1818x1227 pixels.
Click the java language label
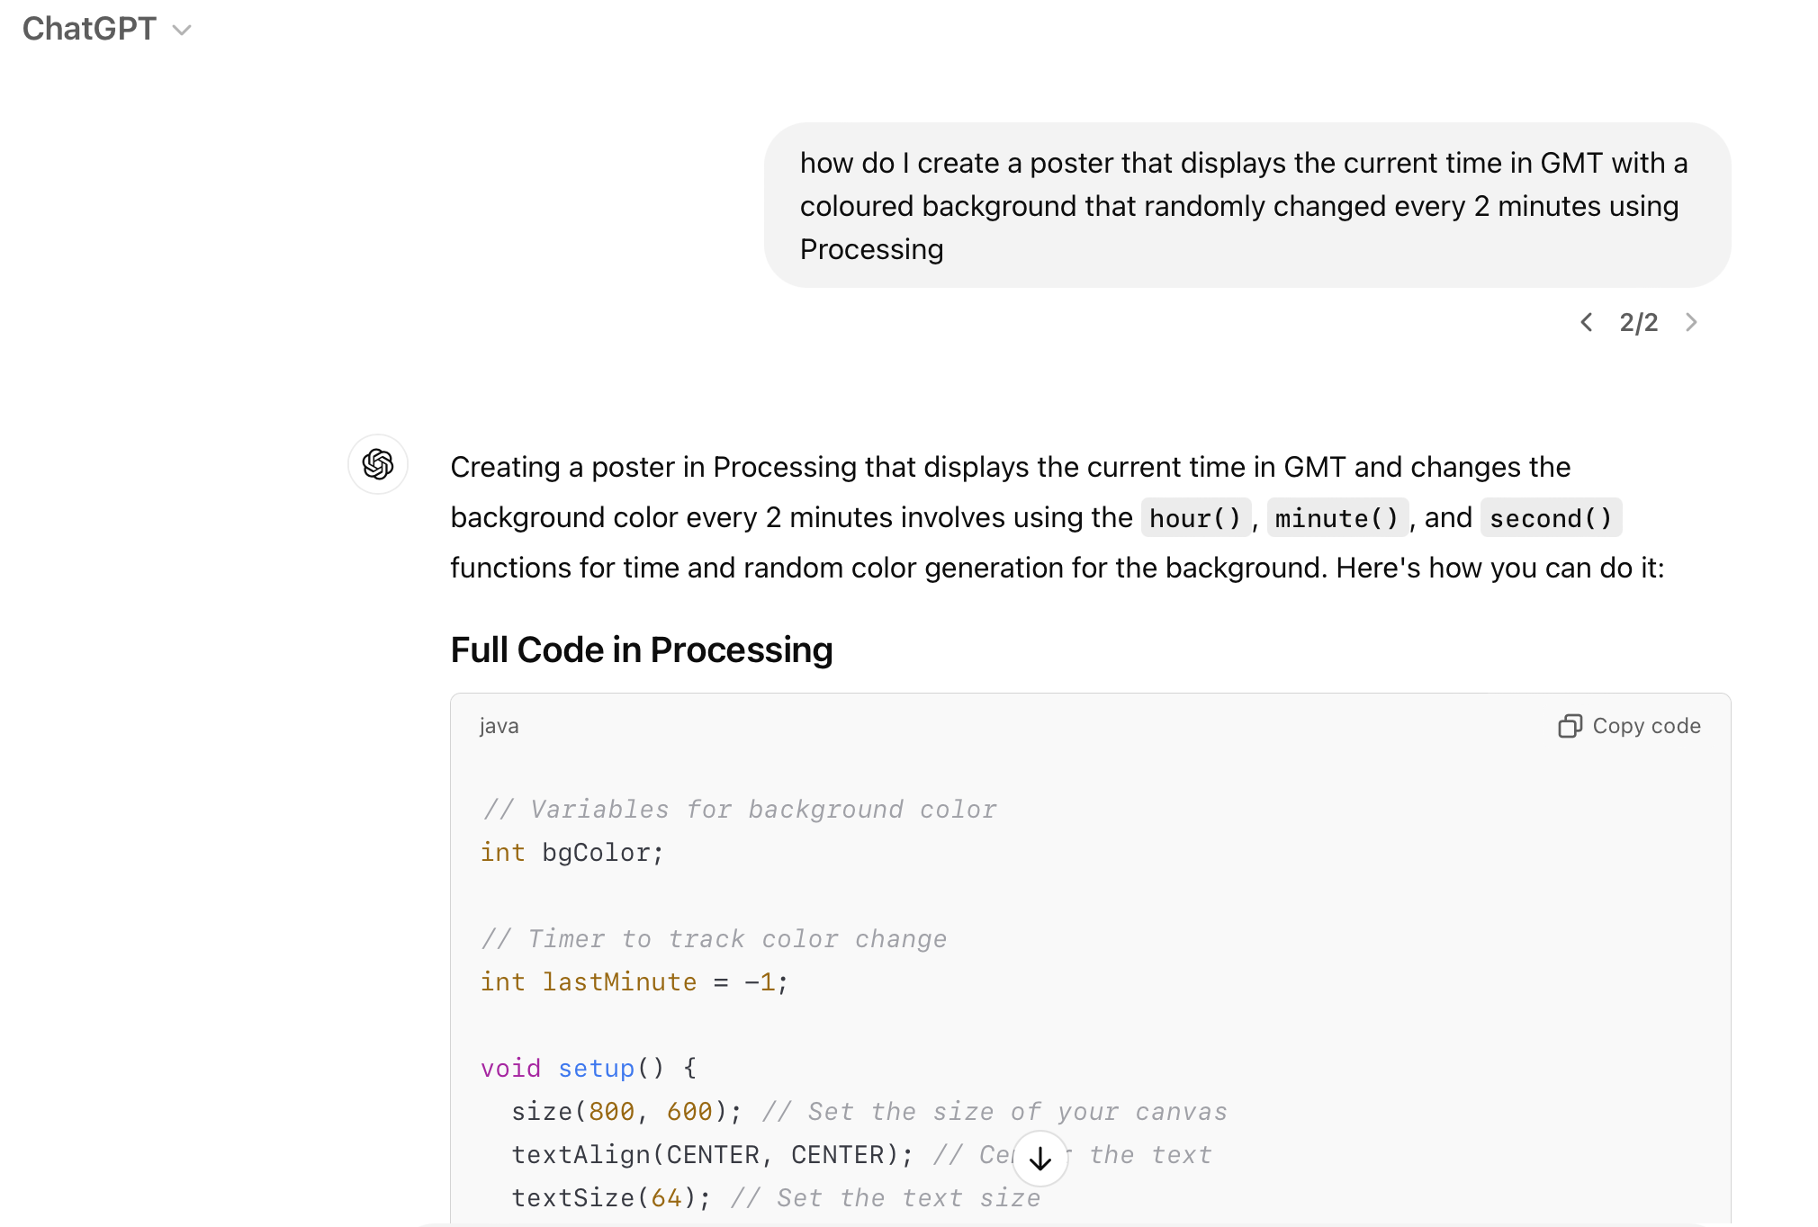coord(499,726)
